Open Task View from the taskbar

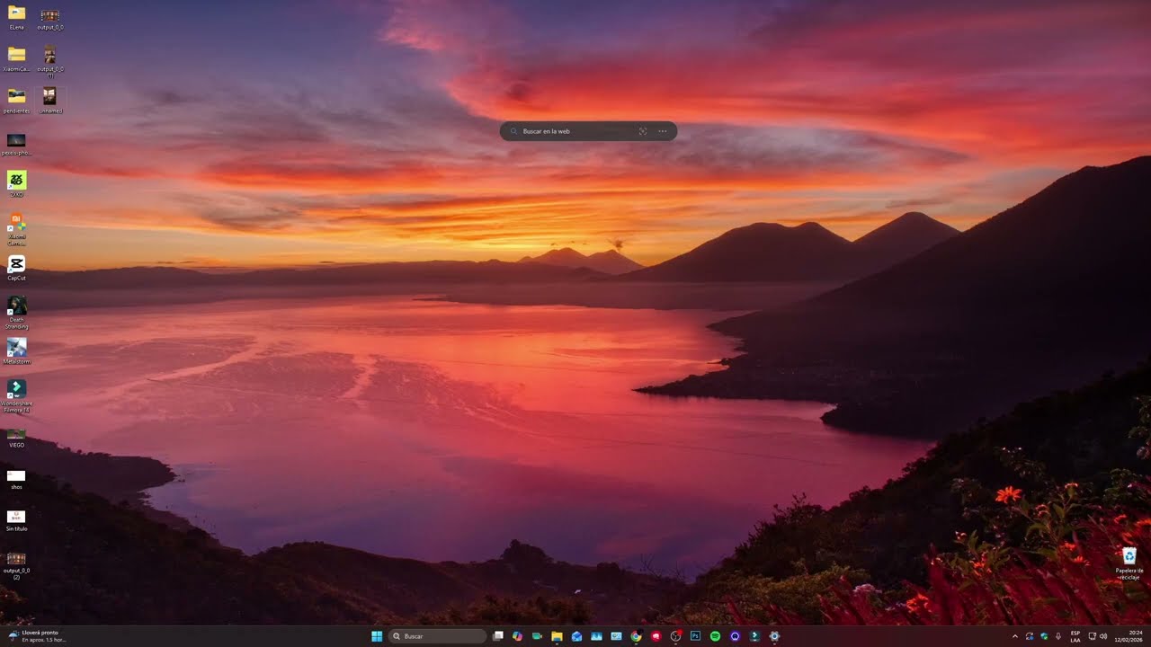pos(498,636)
